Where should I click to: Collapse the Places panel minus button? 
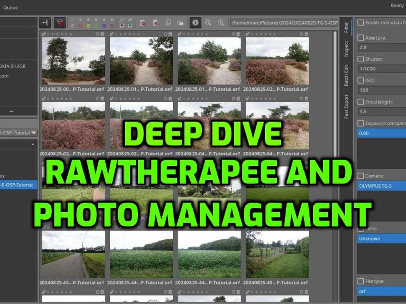pos(12,111)
